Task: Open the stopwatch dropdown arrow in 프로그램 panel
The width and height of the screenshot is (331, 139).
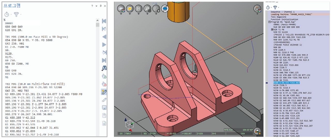Action: click(11, 15)
